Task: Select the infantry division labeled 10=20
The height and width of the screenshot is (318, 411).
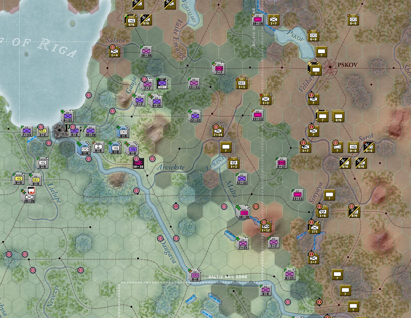Action: pyautogui.click(x=90, y=131)
